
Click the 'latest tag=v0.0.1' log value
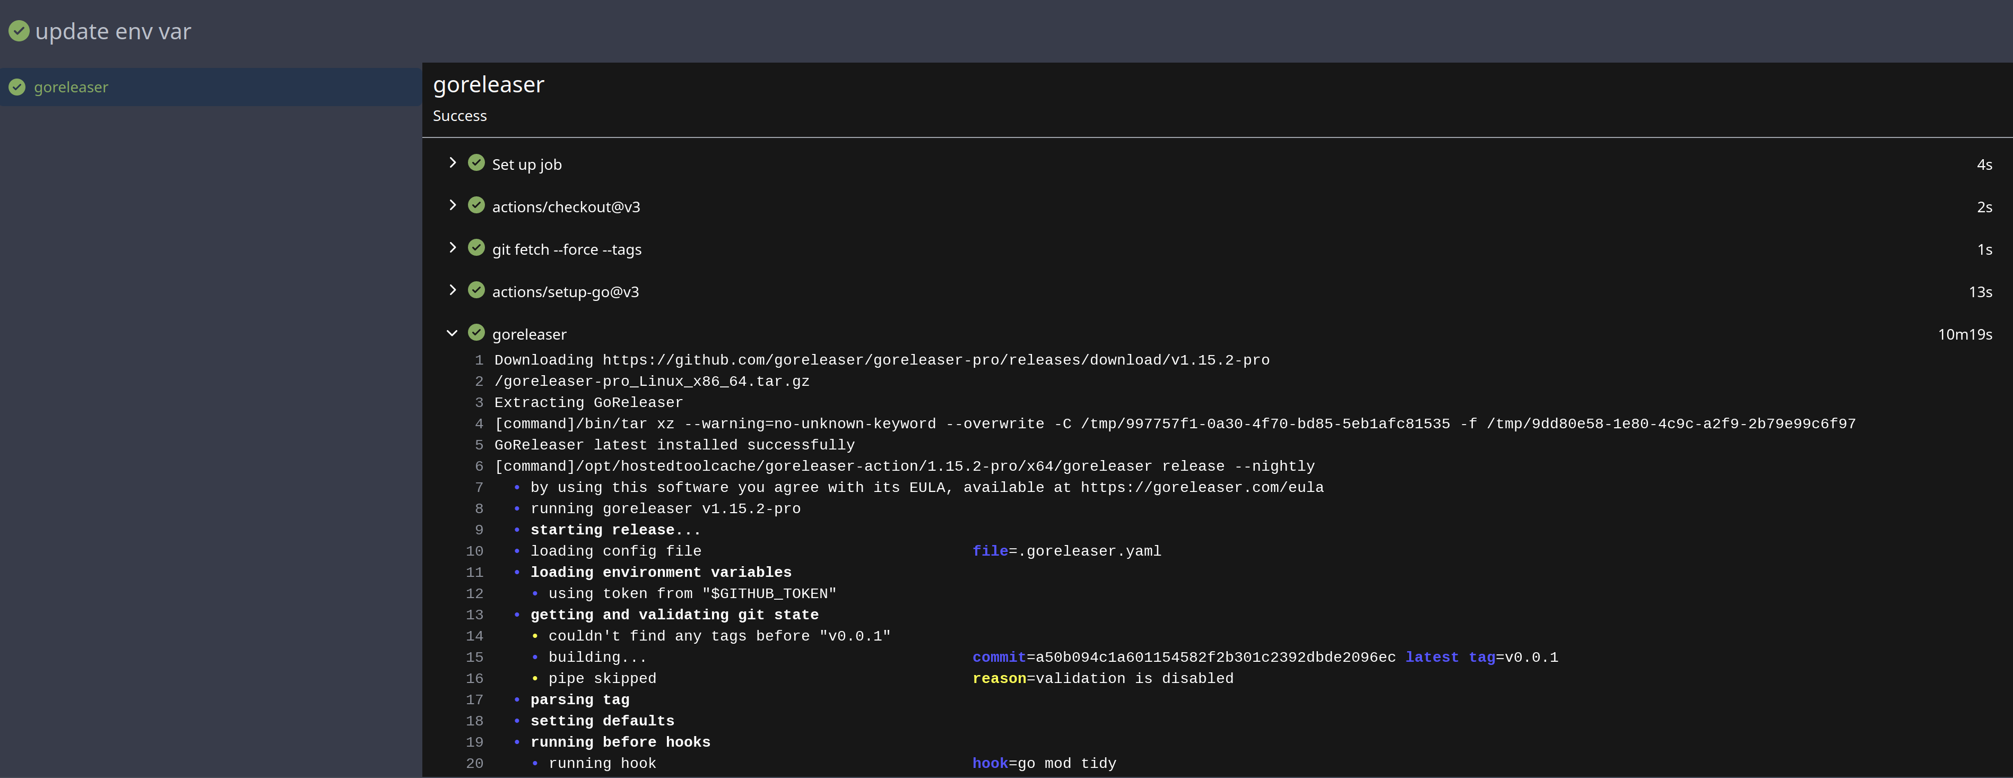[1481, 658]
